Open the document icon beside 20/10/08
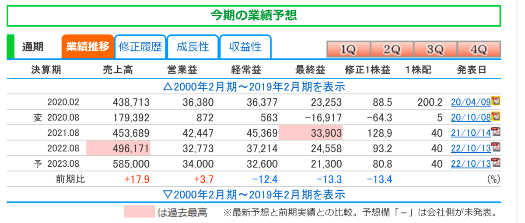525x223 pixels. click(496, 117)
